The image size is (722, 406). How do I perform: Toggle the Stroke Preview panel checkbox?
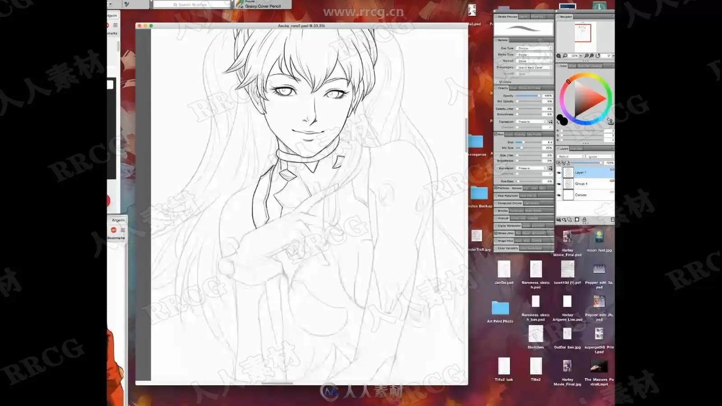point(496,17)
